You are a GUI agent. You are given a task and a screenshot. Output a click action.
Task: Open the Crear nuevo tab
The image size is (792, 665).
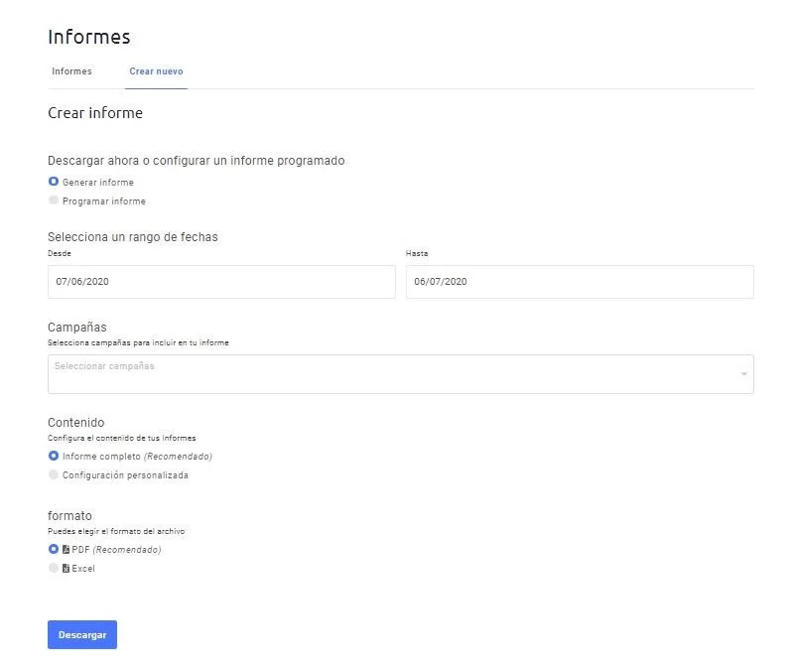156,71
